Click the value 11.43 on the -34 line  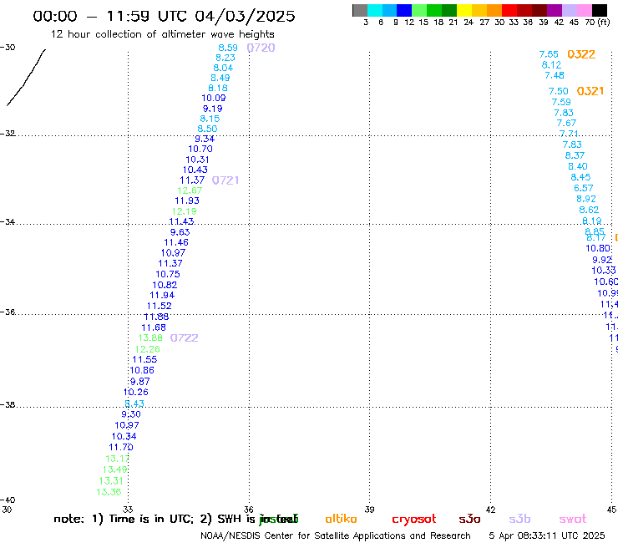click(x=181, y=221)
